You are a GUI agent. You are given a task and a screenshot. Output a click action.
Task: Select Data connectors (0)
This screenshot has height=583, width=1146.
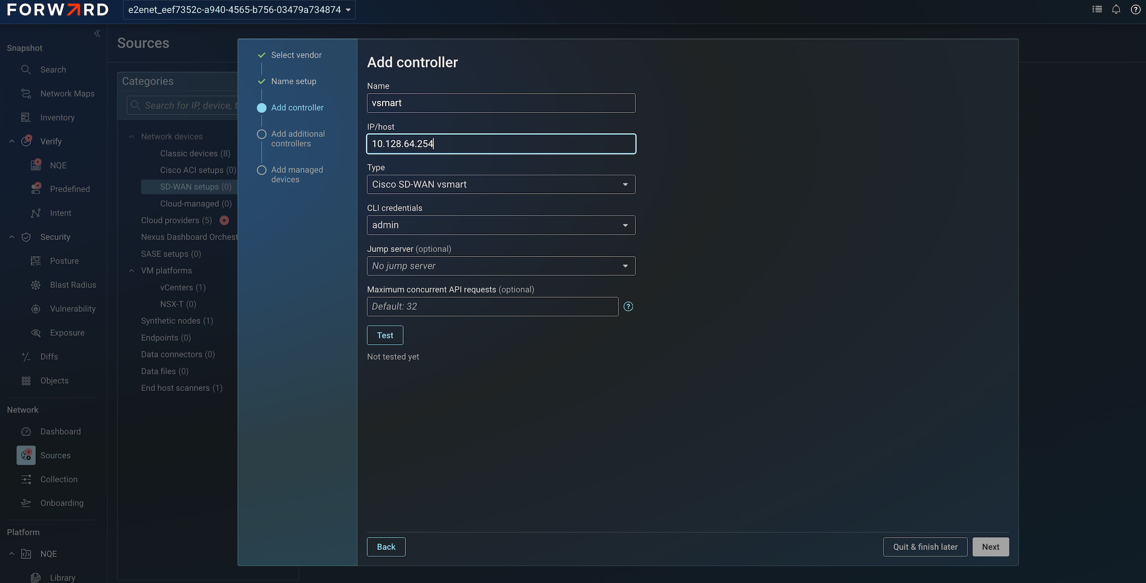[178, 354]
